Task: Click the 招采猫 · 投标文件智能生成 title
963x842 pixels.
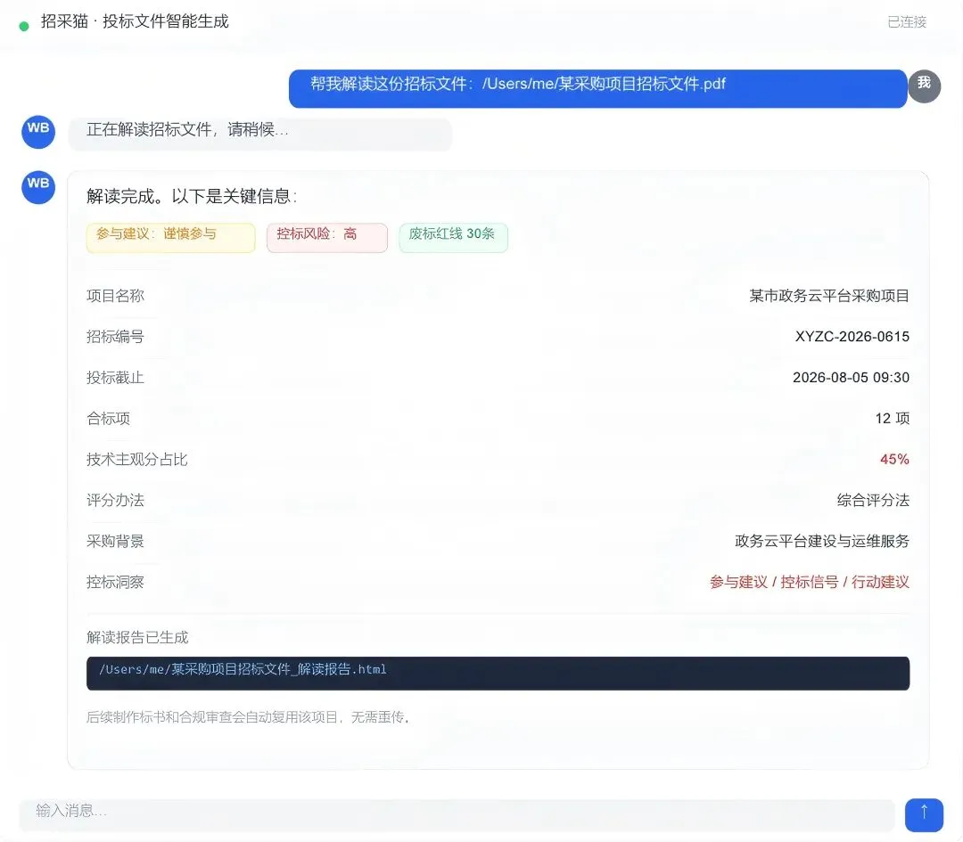Action: click(135, 21)
